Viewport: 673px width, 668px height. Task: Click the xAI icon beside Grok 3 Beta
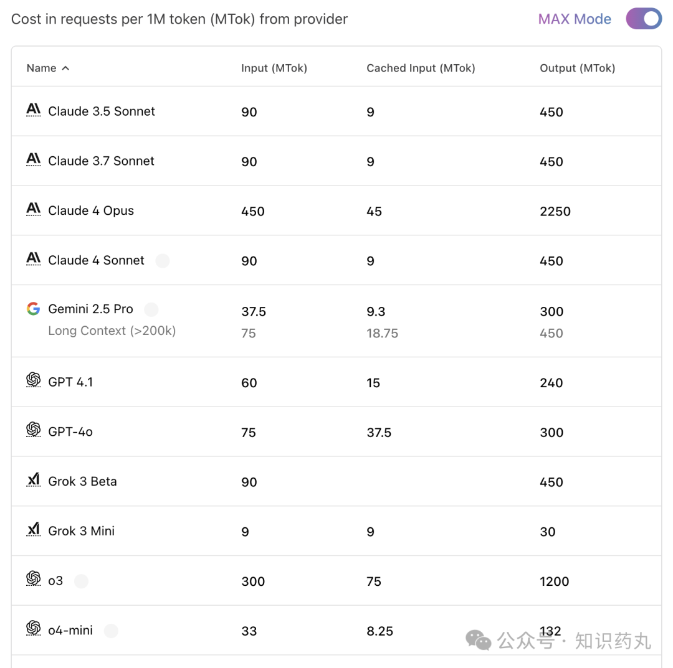tap(34, 480)
